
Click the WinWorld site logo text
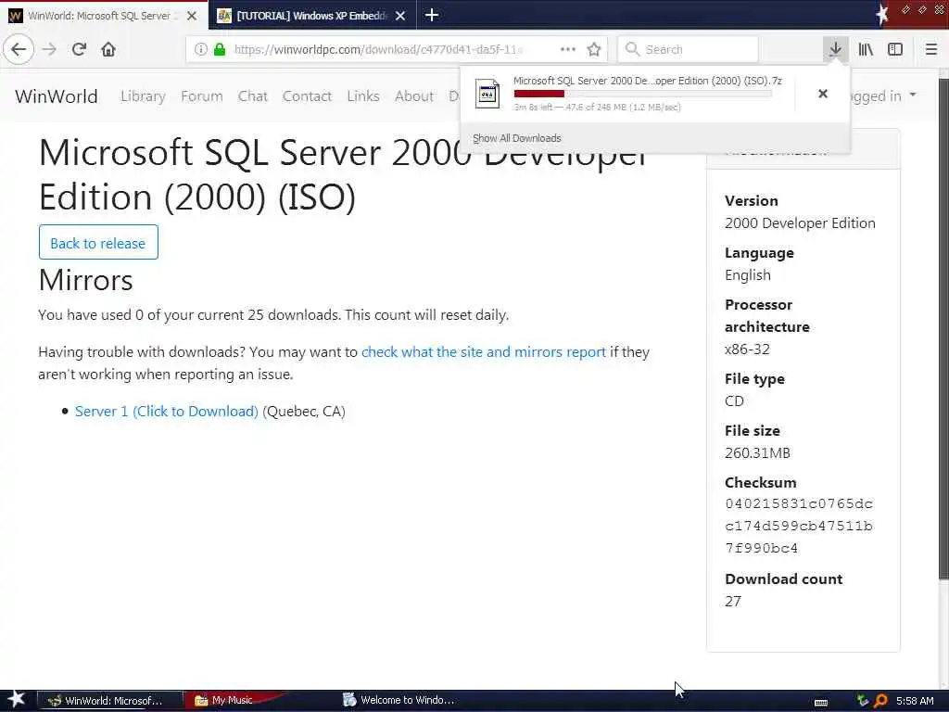click(x=57, y=96)
